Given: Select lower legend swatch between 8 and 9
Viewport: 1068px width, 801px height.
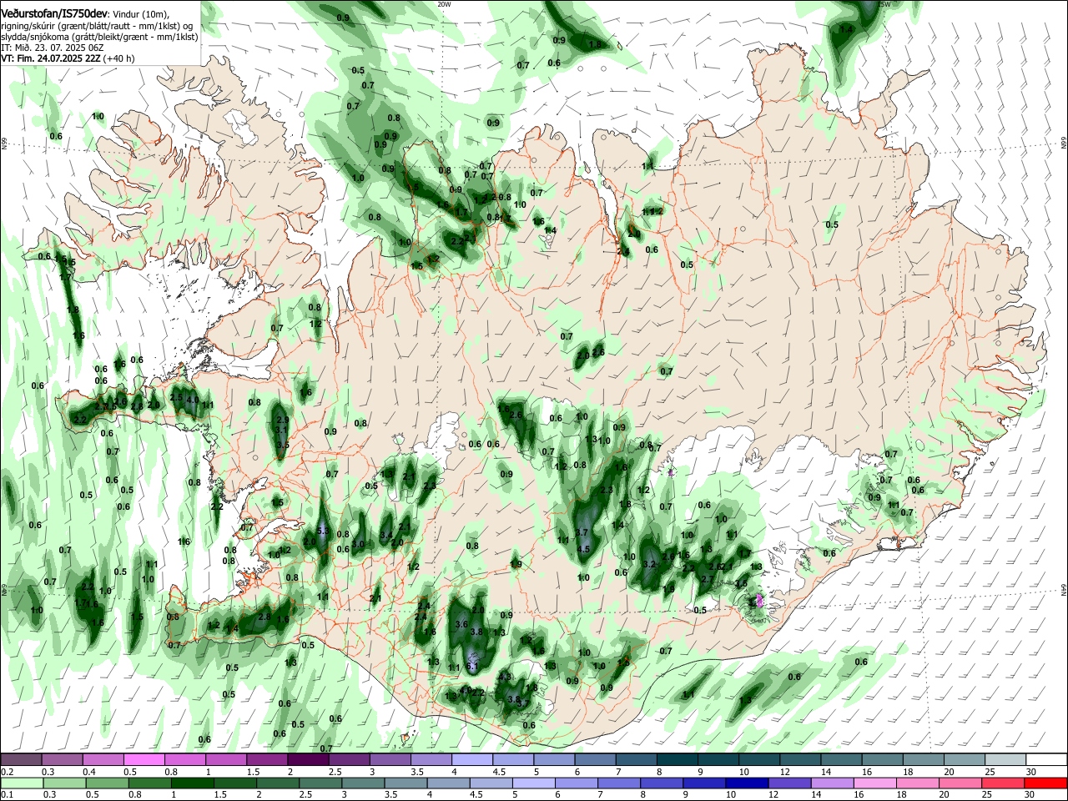Looking at the screenshot, I should point(660,783).
